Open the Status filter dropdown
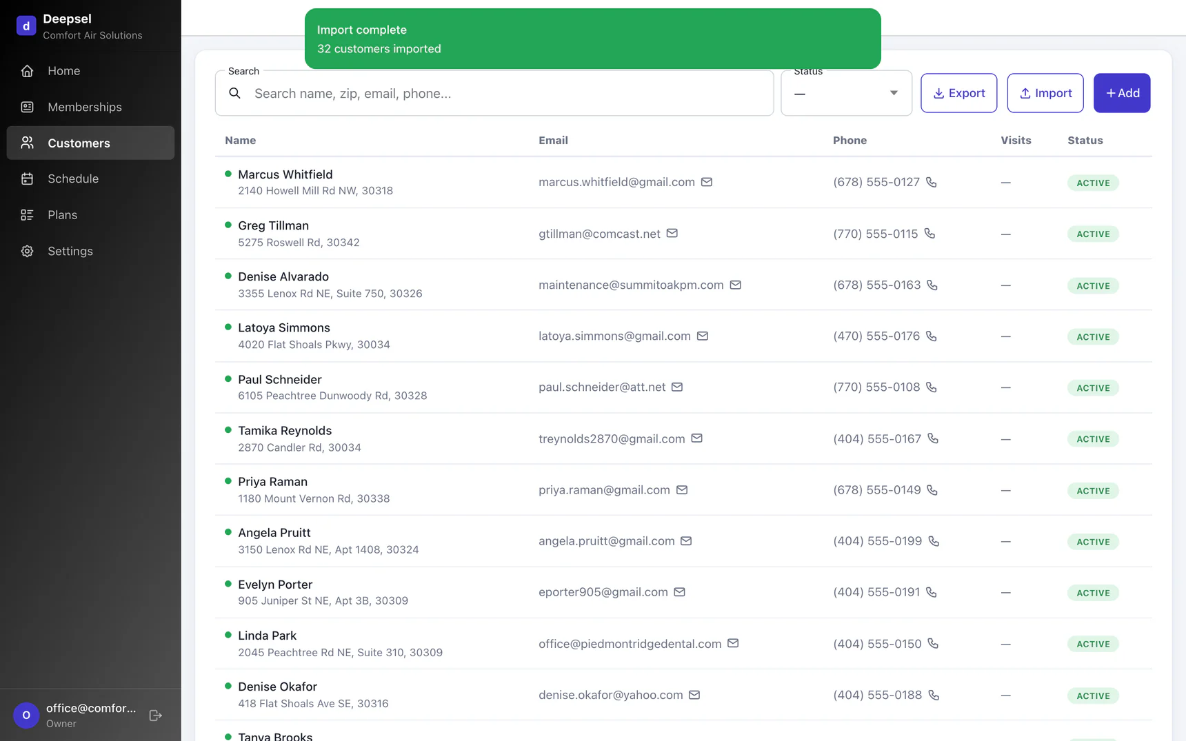Screen dimensions: 1186x741 point(846,93)
